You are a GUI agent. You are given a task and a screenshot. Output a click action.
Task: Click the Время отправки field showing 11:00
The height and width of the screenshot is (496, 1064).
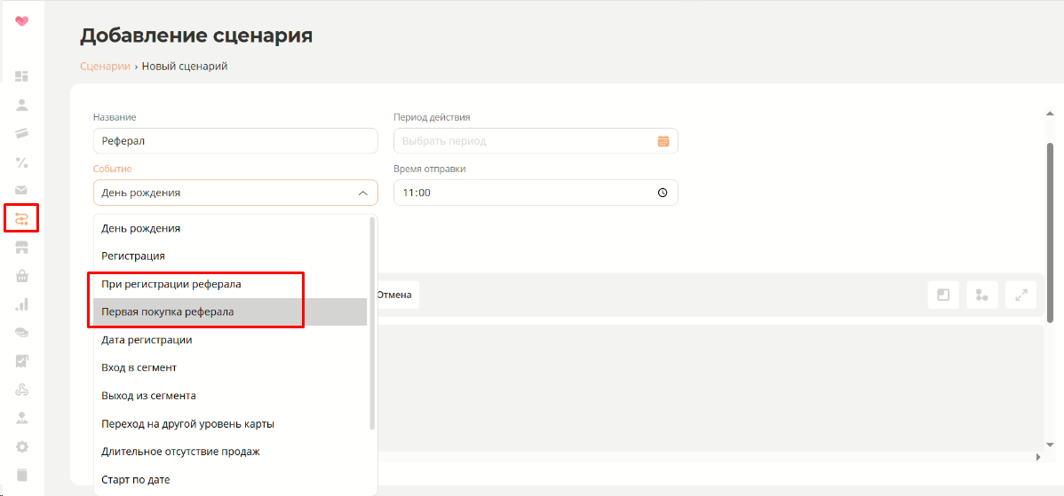click(x=536, y=193)
